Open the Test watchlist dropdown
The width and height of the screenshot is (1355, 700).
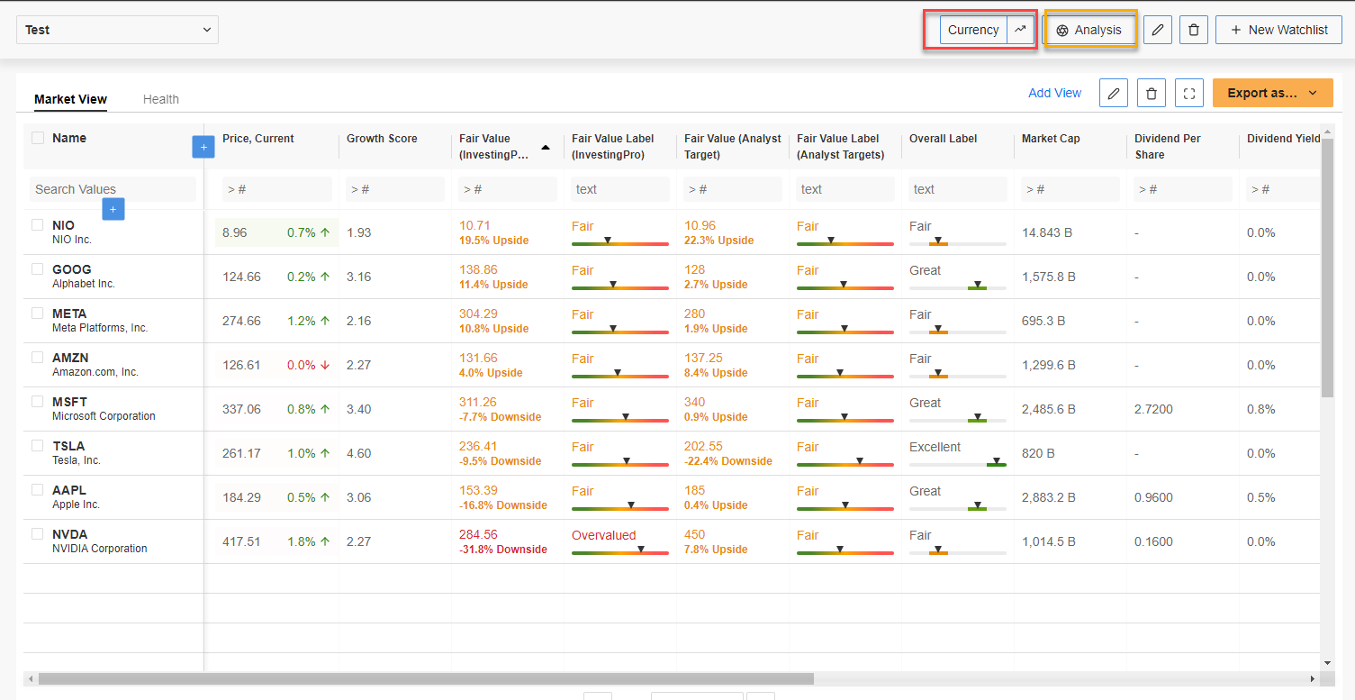(117, 30)
